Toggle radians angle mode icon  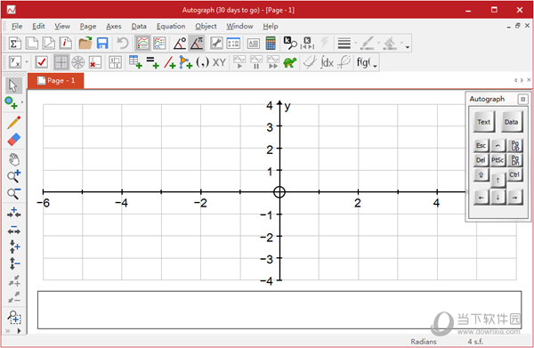point(197,44)
